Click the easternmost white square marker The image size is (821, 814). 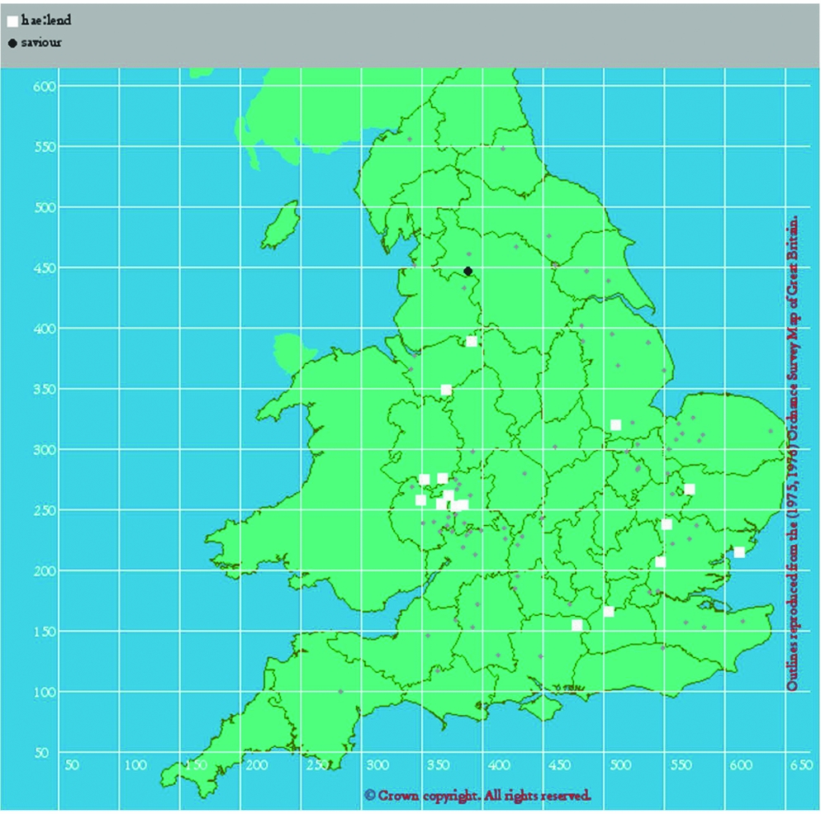[x=739, y=552]
